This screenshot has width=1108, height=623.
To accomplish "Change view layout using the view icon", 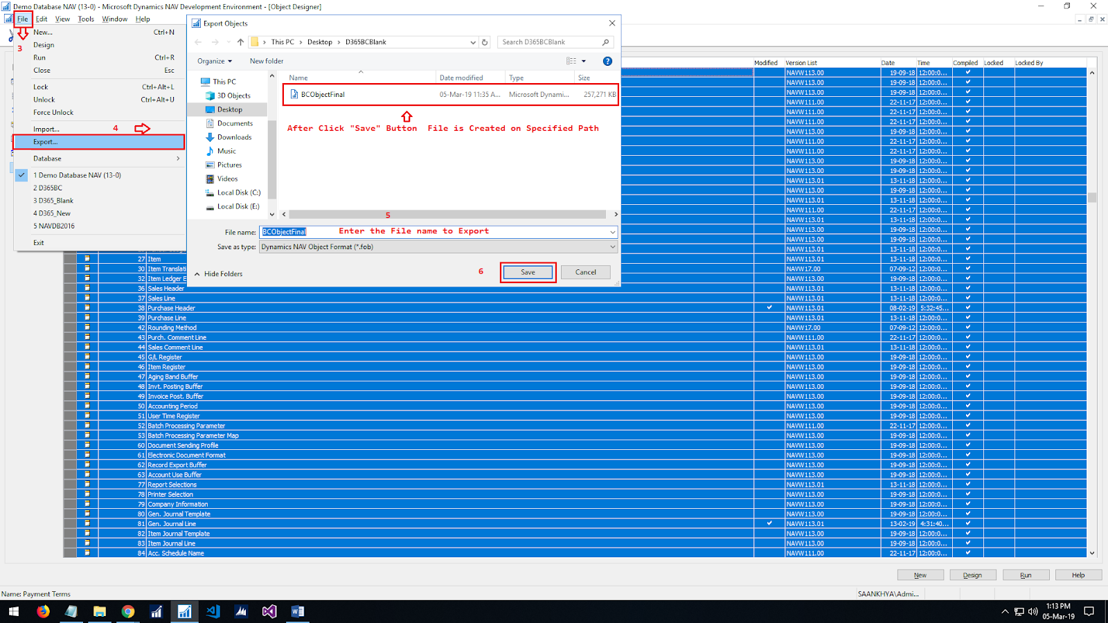I will (571, 61).
